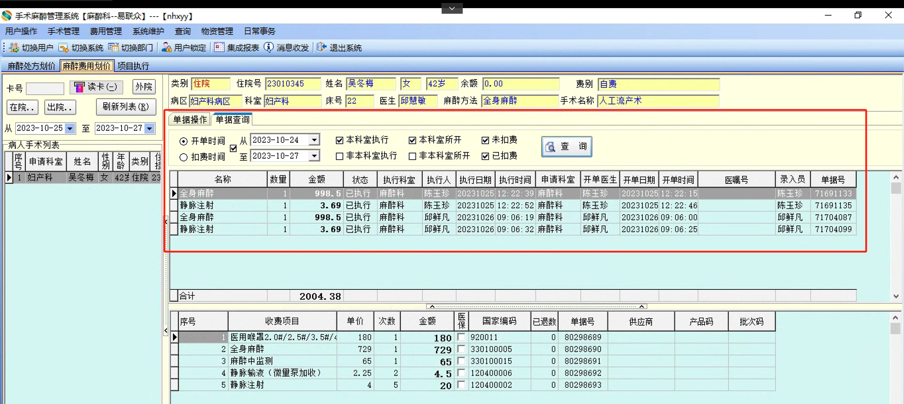
Task: Click the 卡号 input field
Action: point(45,88)
